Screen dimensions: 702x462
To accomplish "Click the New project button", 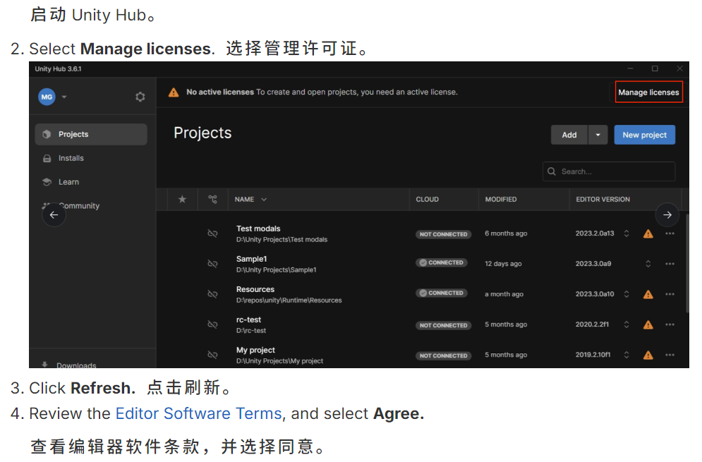I will click(644, 135).
